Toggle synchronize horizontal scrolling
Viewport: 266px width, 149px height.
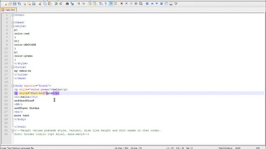(x=94, y=4)
